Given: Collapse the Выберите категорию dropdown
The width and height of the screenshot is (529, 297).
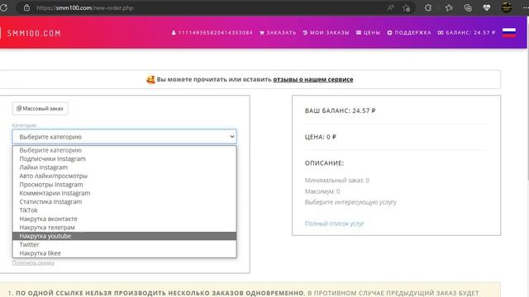Looking at the screenshot, I should (x=125, y=137).
